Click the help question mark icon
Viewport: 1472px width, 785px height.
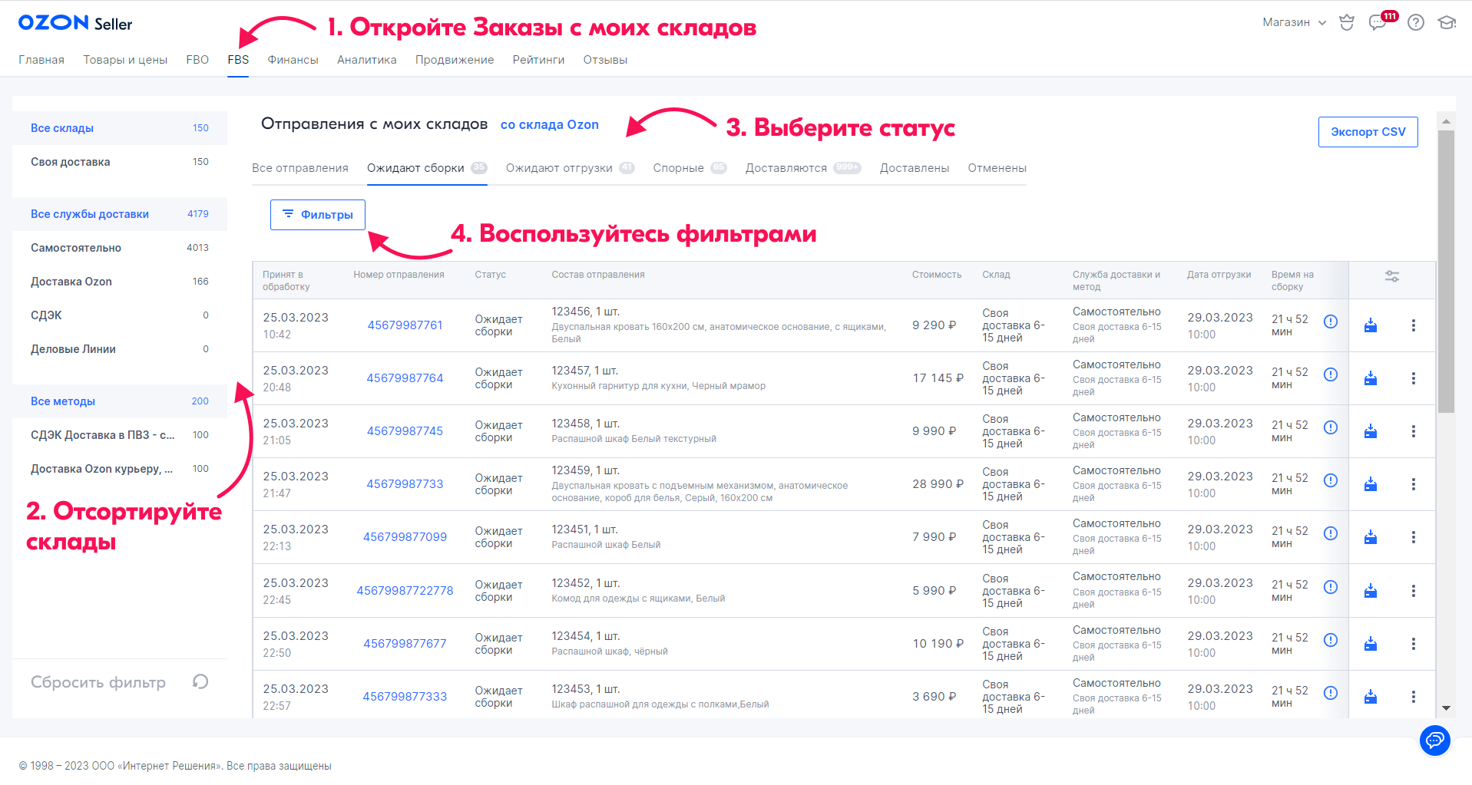pos(1416,22)
